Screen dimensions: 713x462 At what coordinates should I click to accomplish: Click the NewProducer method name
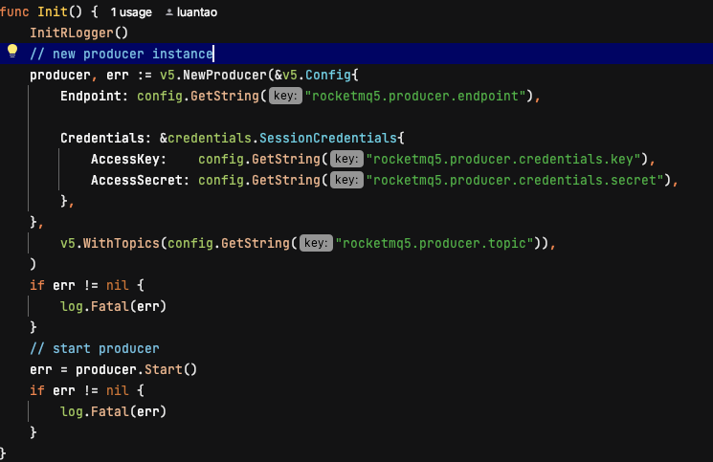pos(225,75)
